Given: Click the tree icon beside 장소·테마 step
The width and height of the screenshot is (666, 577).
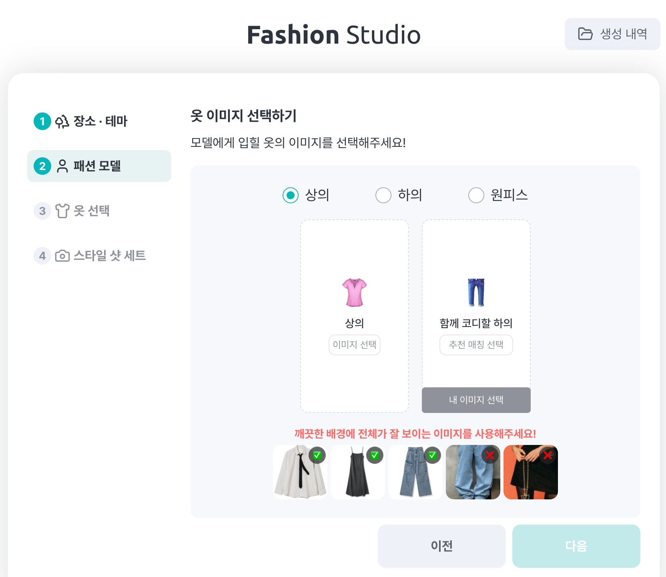Looking at the screenshot, I should pyautogui.click(x=63, y=121).
